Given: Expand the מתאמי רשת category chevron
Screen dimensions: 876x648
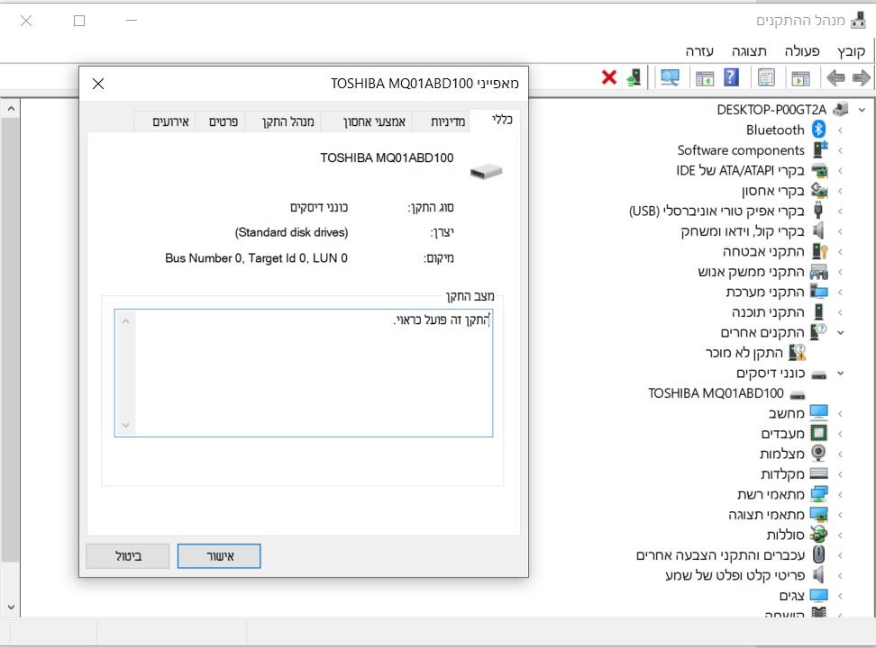Looking at the screenshot, I should coord(840,494).
